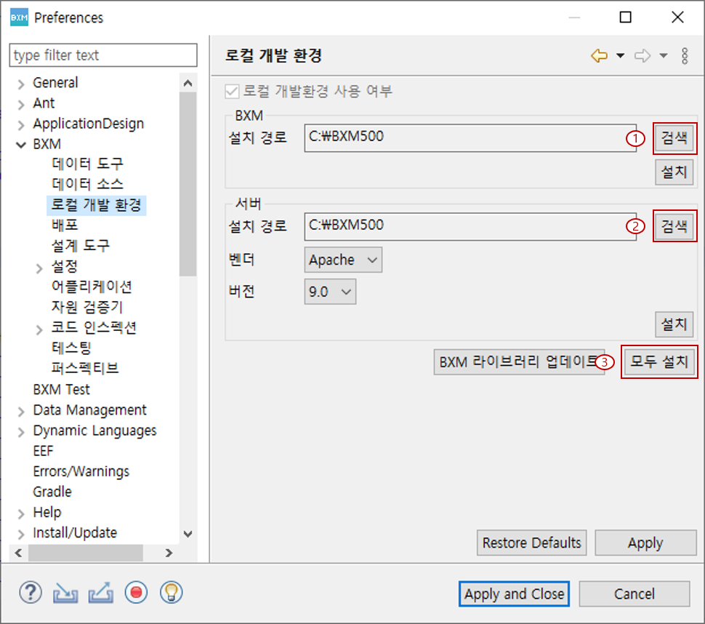Select BXM Test in the tree
The height and width of the screenshot is (624, 705).
coord(61,389)
